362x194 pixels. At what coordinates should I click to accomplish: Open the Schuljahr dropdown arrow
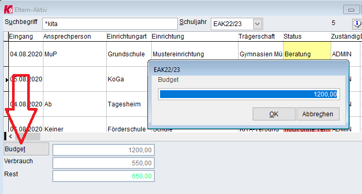point(257,24)
